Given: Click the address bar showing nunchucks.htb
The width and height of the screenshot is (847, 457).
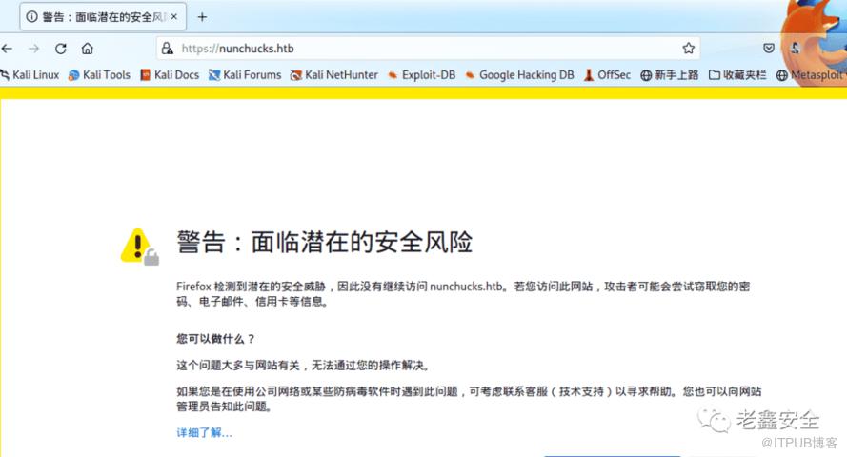Looking at the screenshot, I should click(x=428, y=49).
